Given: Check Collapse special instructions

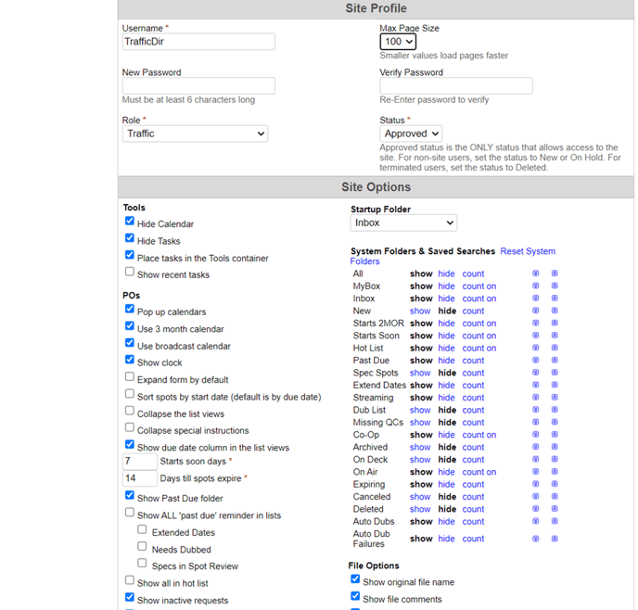Looking at the screenshot, I should (130, 427).
